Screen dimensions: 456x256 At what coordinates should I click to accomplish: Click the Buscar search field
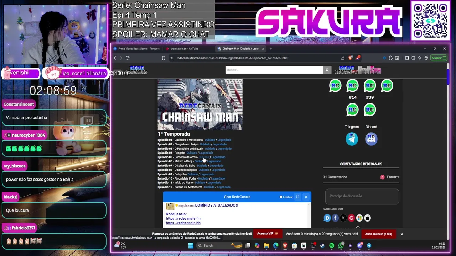tap(274, 70)
